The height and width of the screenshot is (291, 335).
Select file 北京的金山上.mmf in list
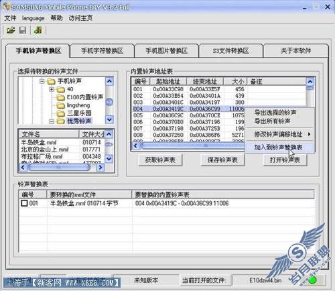[45, 150]
